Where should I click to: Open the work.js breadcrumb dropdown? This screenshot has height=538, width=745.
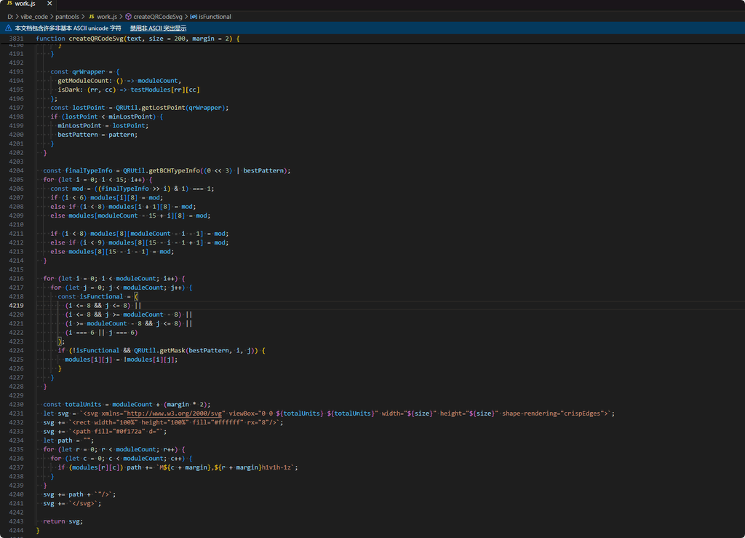pos(107,17)
